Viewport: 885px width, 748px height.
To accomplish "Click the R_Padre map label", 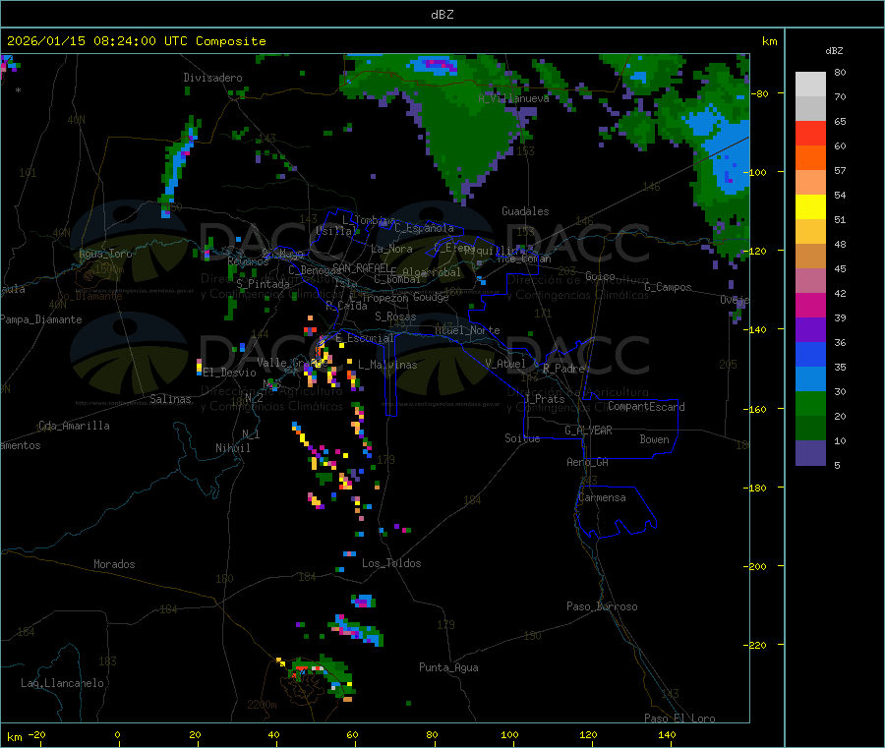I will [x=563, y=369].
